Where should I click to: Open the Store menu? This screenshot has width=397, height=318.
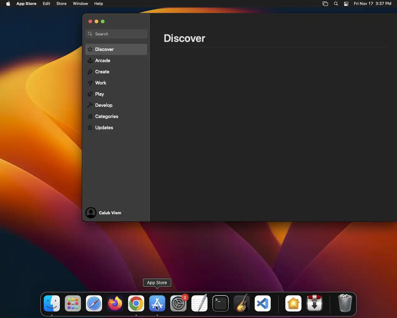pyautogui.click(x=61, y=4)
